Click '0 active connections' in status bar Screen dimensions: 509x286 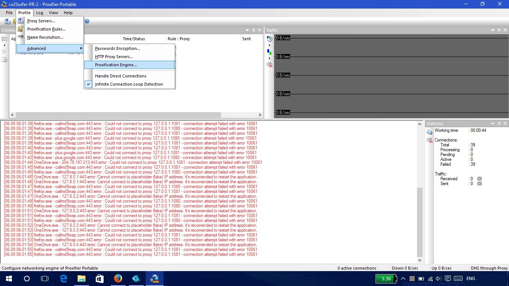tap(357, 268)
